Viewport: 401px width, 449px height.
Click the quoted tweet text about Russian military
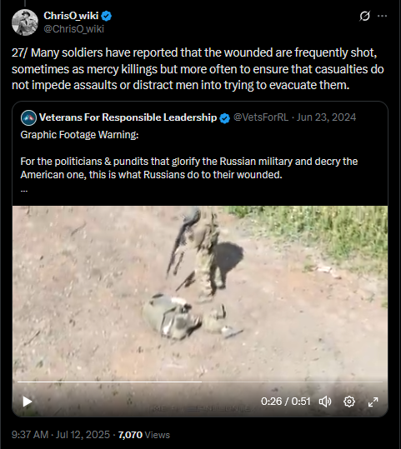(x=189, y=168)
